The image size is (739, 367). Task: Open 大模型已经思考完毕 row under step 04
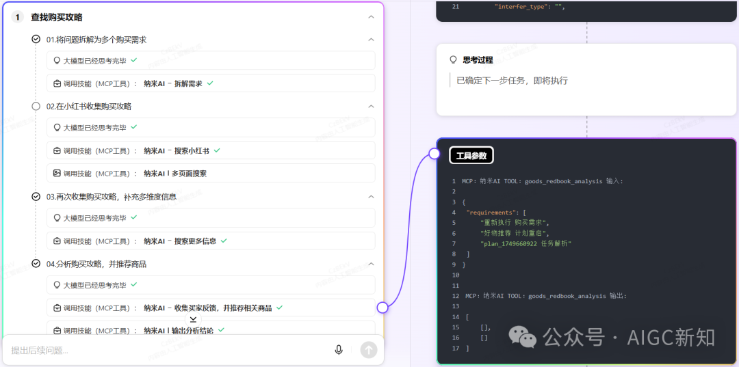click(x=211, y=285)
